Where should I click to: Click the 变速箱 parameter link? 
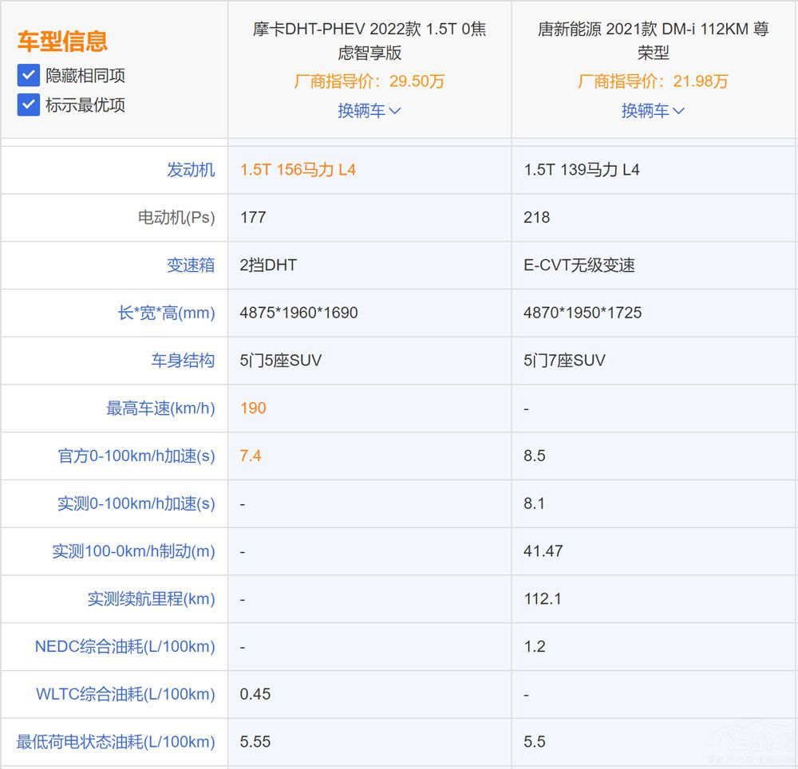click(x=190, y=265)
